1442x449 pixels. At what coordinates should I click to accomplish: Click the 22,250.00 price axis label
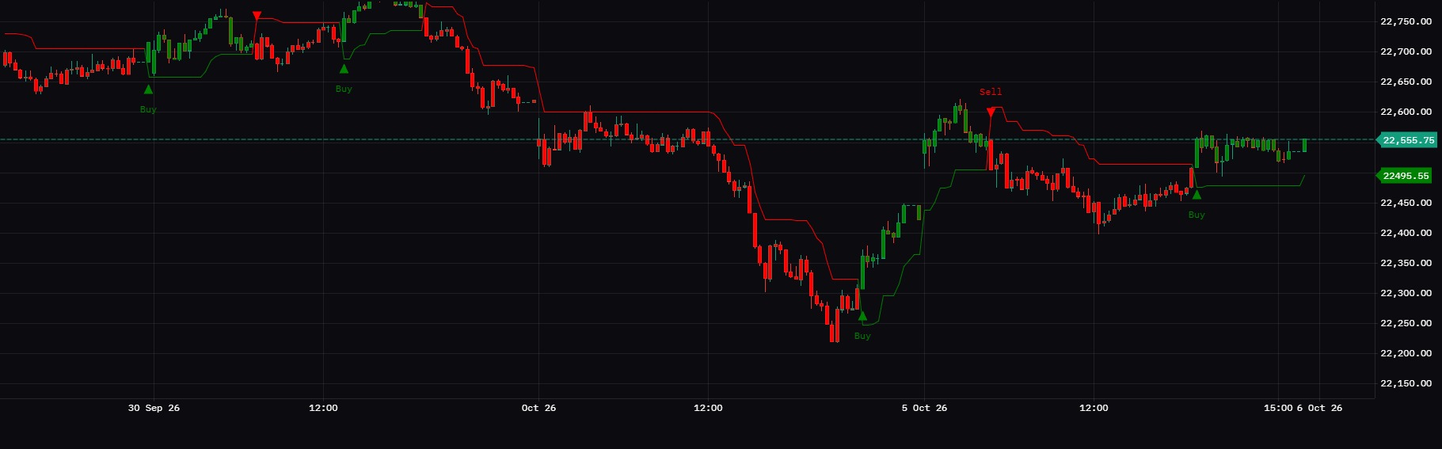(x=1406, y=323)
